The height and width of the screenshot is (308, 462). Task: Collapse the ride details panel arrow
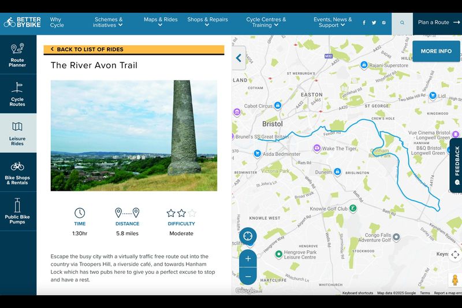(239, 58)
